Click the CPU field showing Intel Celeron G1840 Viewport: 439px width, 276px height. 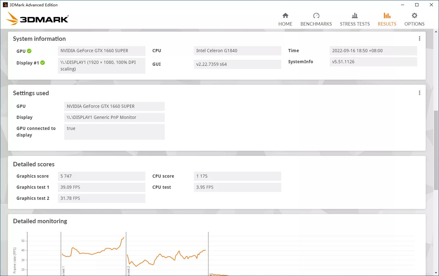[237, 51]
